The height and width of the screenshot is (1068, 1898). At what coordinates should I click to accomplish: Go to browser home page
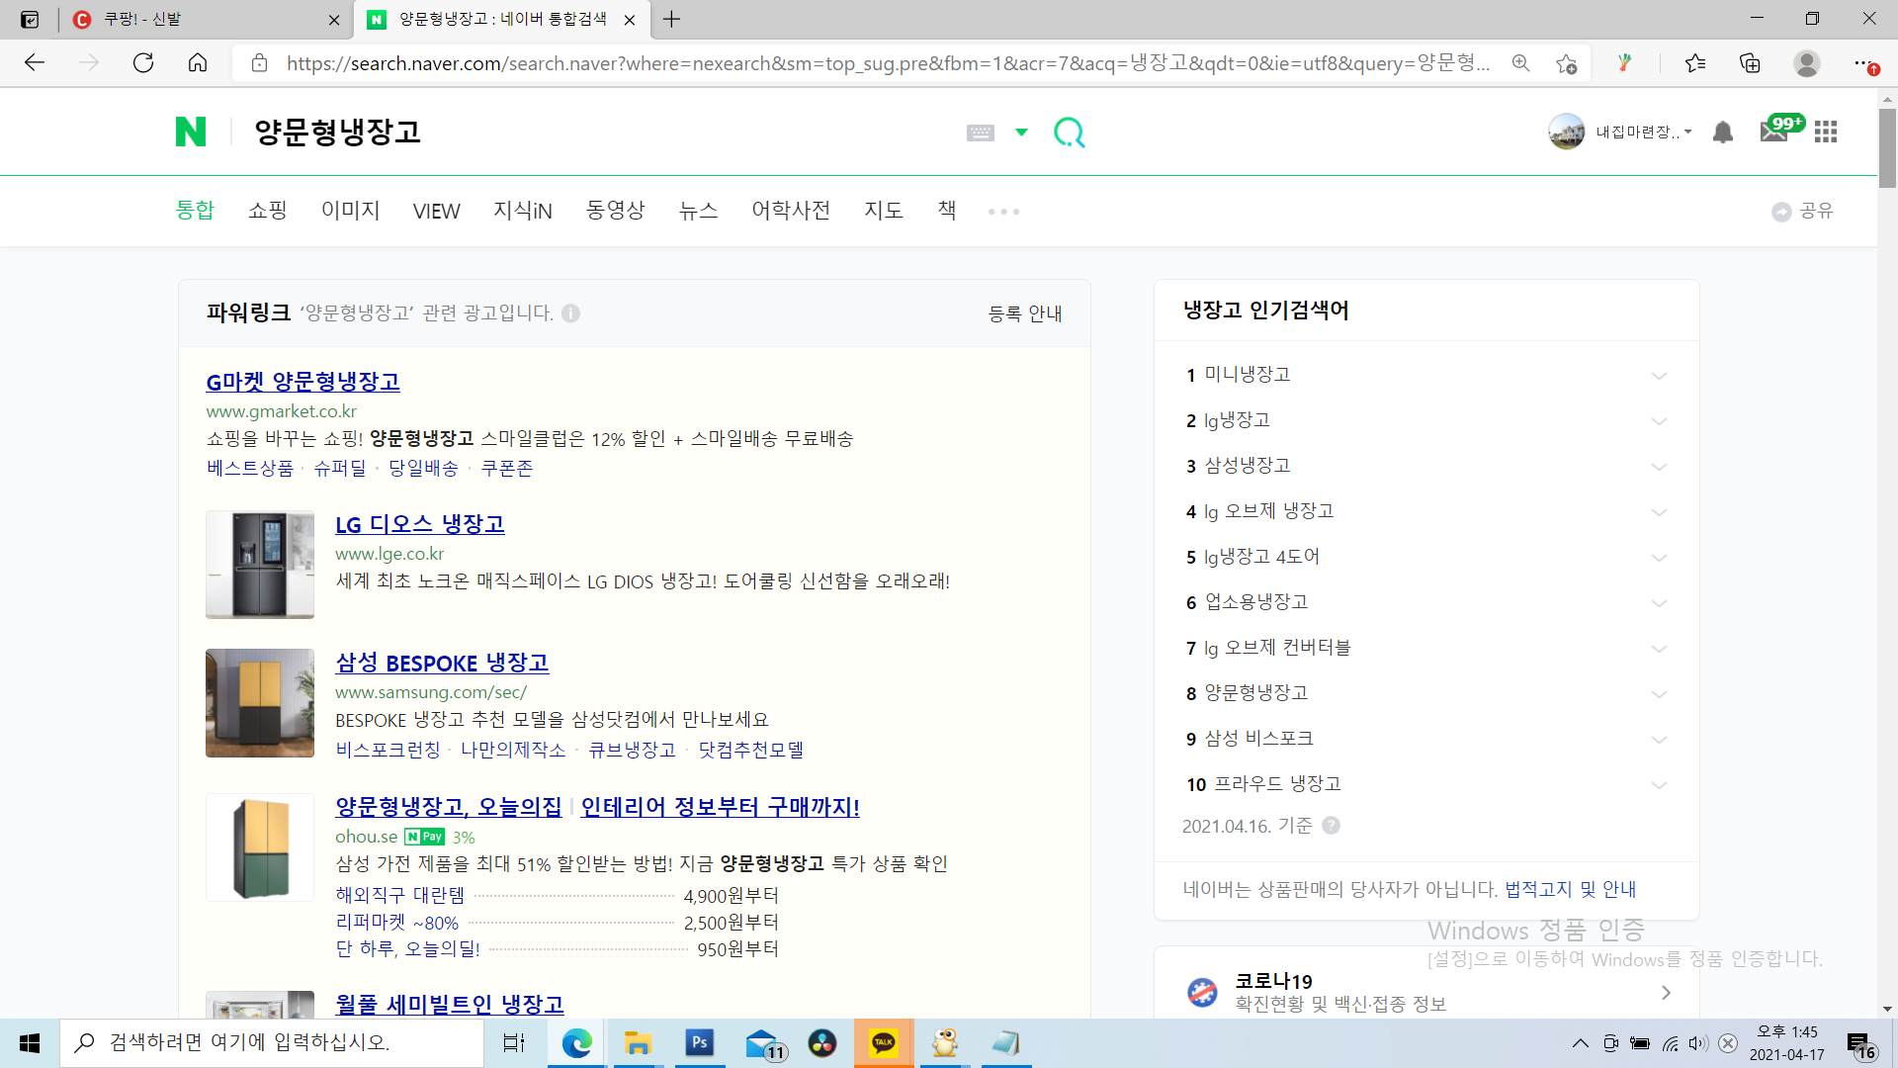(198, 63)
